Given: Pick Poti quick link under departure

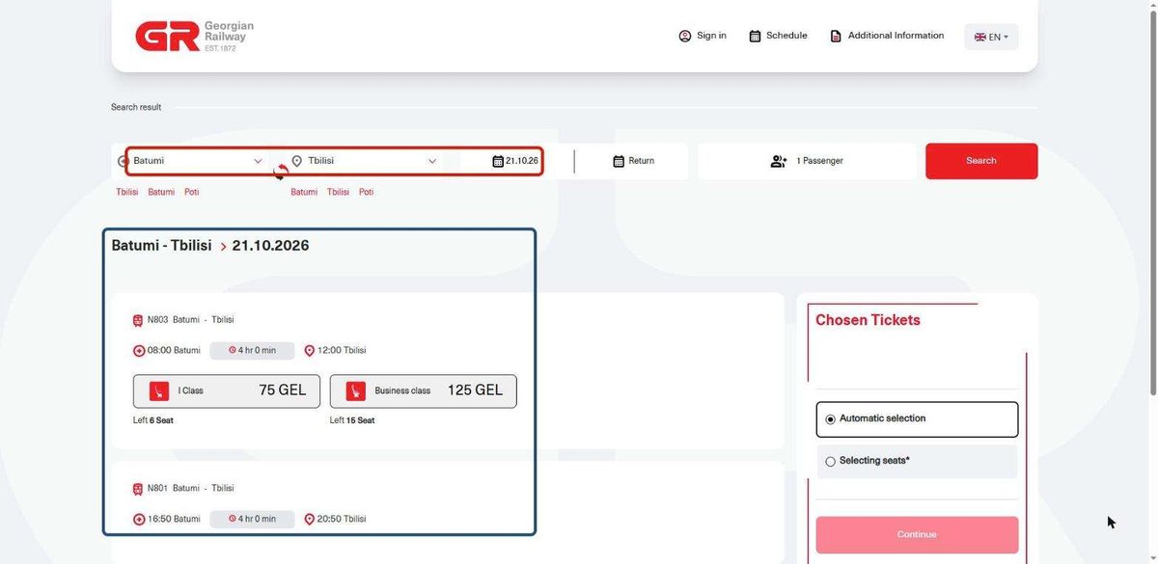Looking at the screenshot, I should click(192, 192).
